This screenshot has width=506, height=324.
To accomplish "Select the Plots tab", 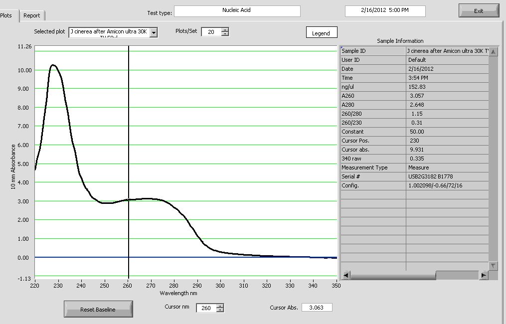I will click(x=7, y=15).
